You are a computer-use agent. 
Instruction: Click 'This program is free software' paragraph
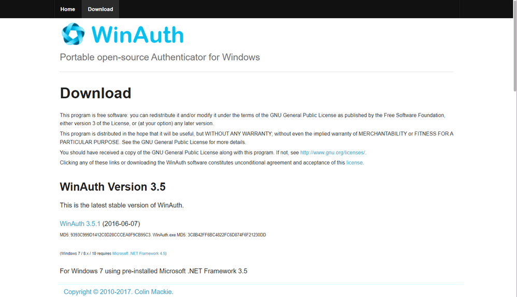click(253, 119)
